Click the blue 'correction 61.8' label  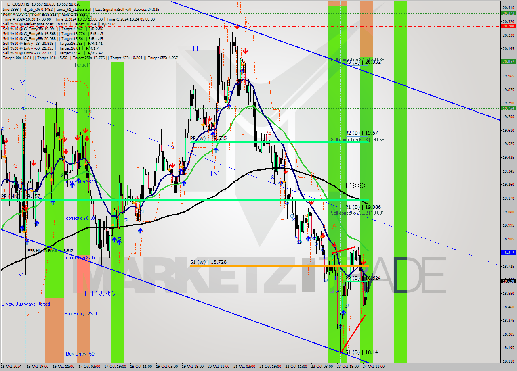pyautogui.click(x=80, y=218)
